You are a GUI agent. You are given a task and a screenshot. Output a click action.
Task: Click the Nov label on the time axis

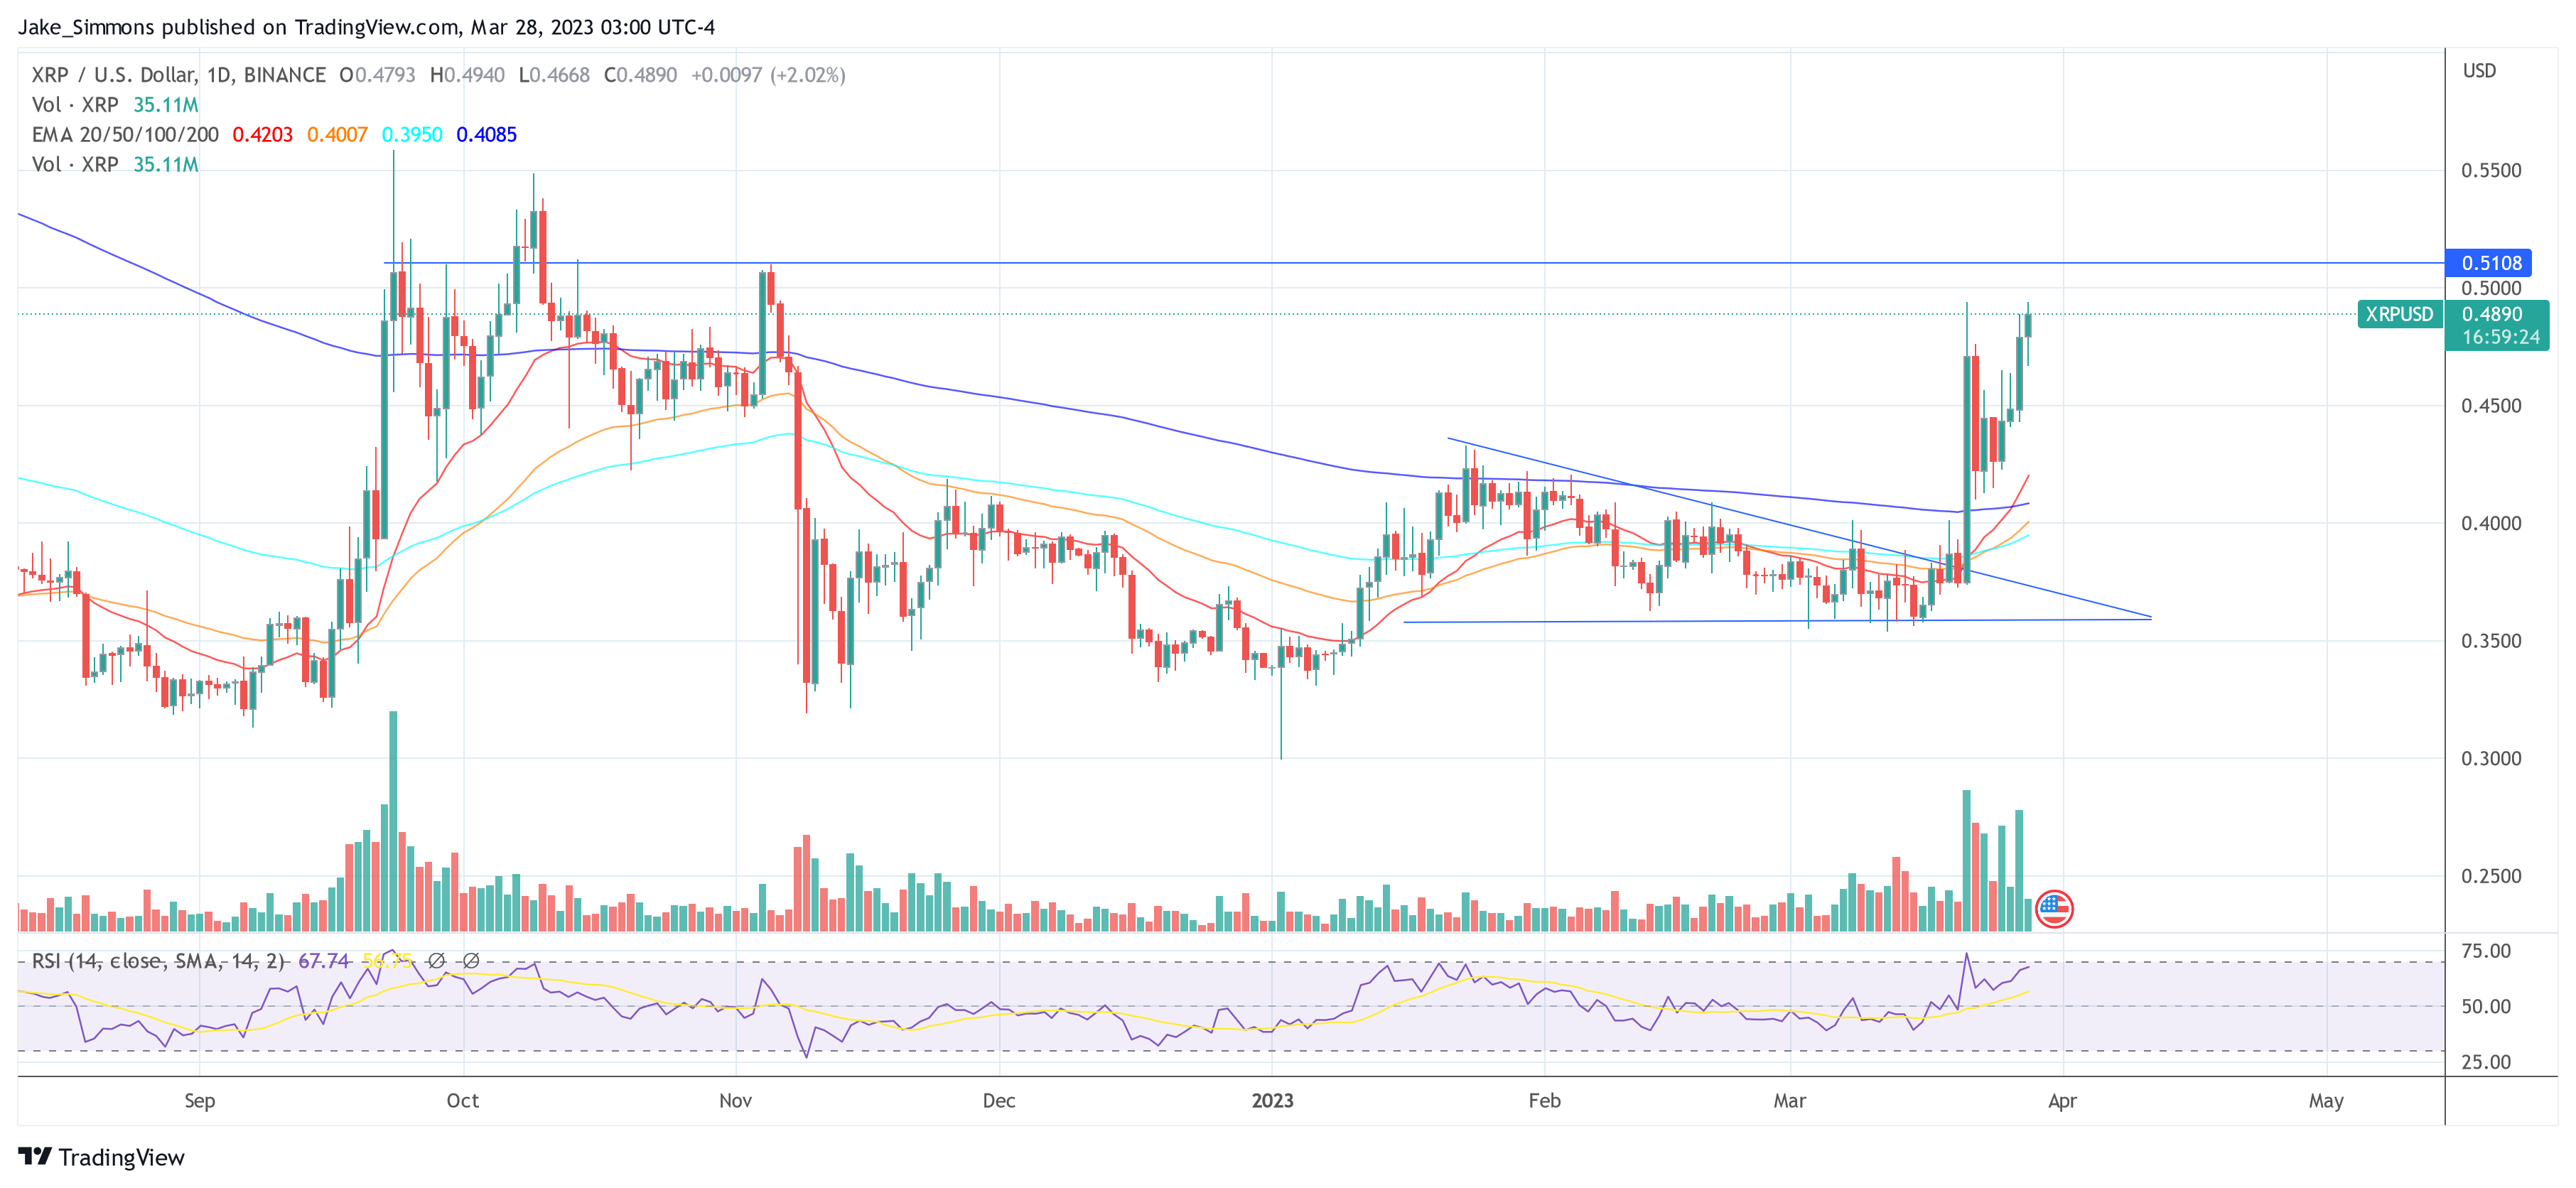[x=736, y=1101]
